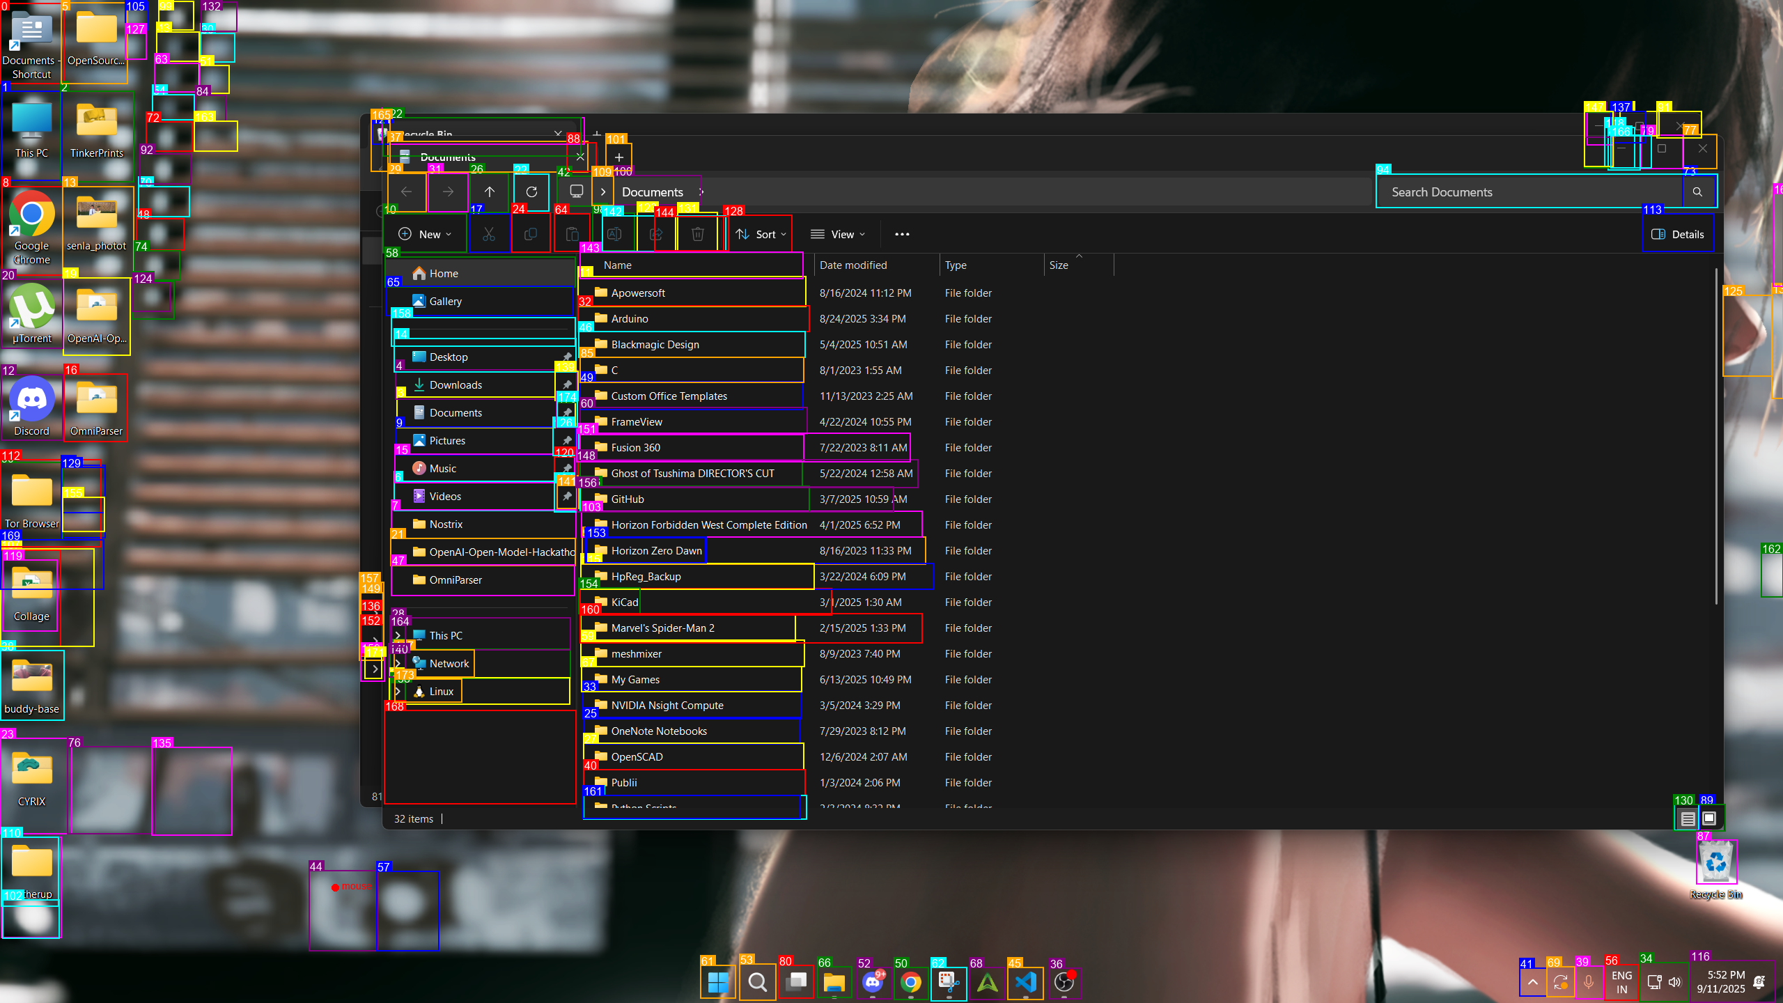Open the View dropdown menu
This screenshot has height=1003, width=1783.
pyautogui.click(x=838, y=234)
